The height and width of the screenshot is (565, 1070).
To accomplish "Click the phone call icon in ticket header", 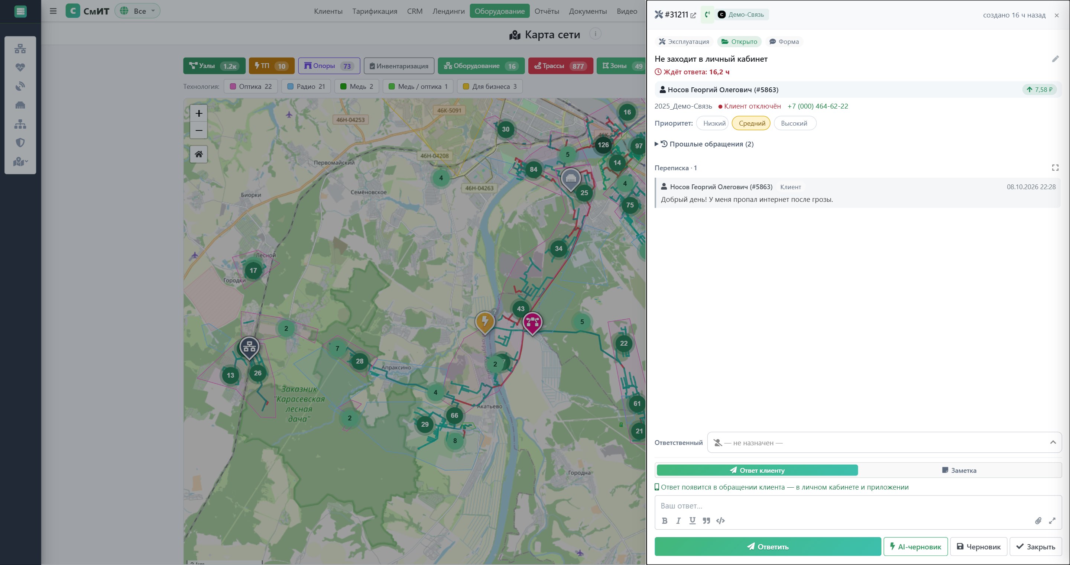I will click(707, 14).
